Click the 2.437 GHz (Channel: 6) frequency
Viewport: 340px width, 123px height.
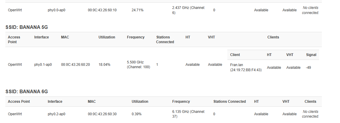point(188,10)
